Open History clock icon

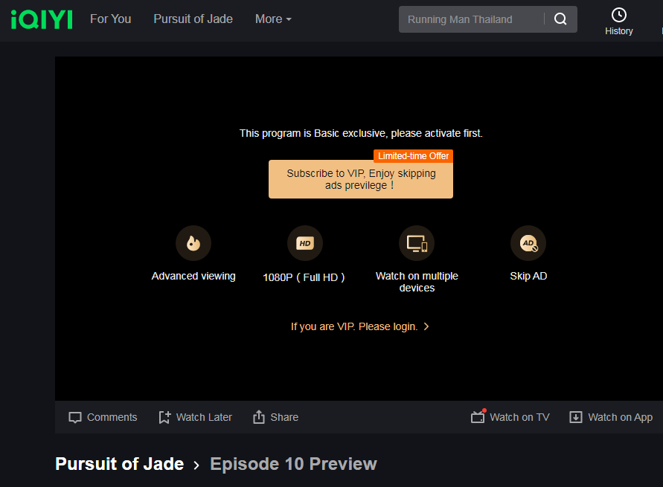(618, 15)
